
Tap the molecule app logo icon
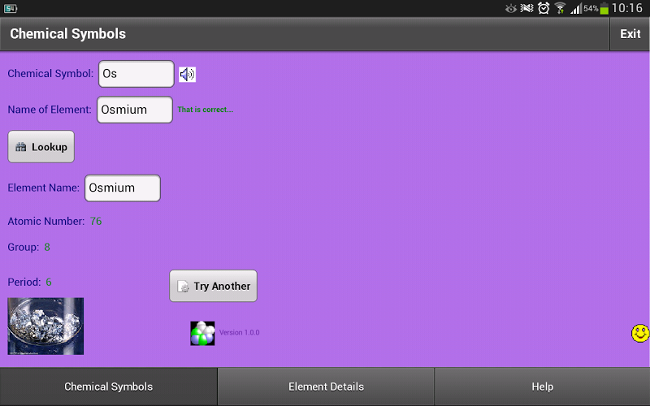click(202, 334)
